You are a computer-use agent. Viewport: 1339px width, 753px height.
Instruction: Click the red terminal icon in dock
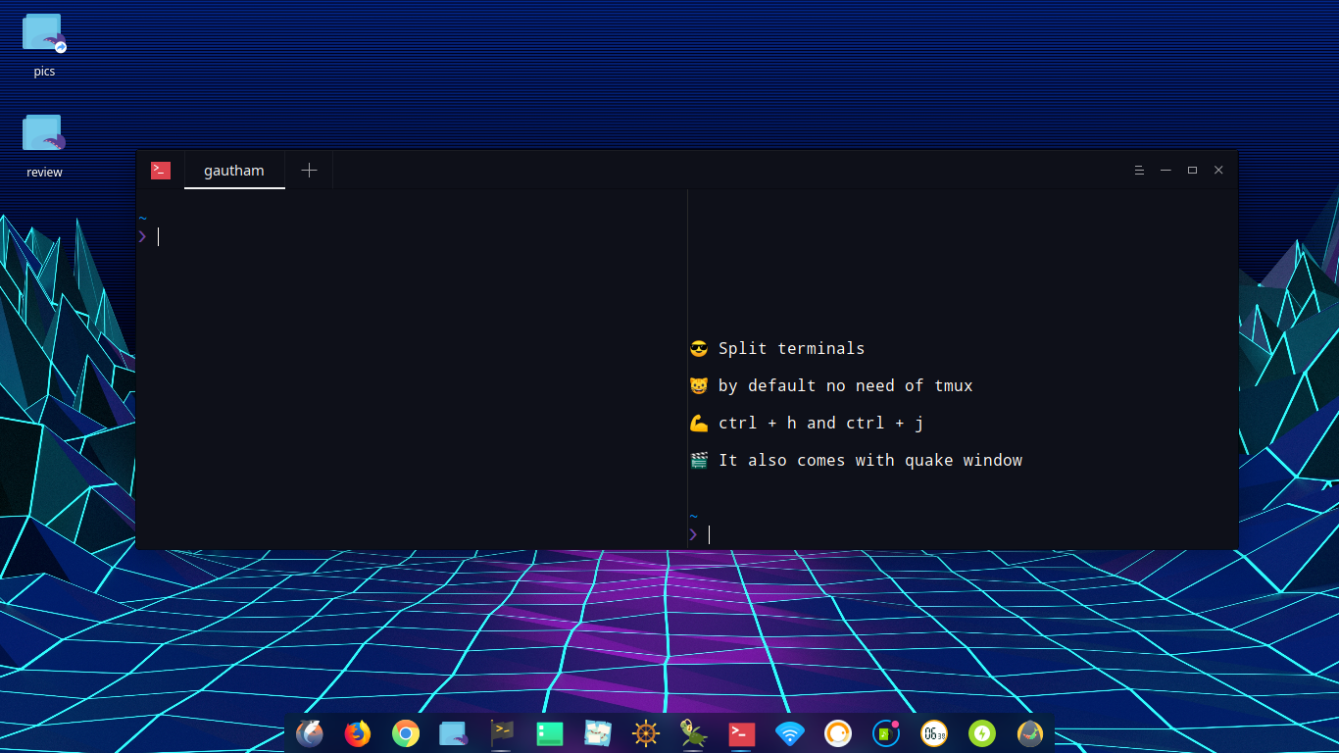click(741, 733)
